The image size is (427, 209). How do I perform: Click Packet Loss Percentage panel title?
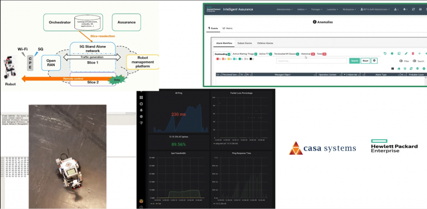[241, 93]
